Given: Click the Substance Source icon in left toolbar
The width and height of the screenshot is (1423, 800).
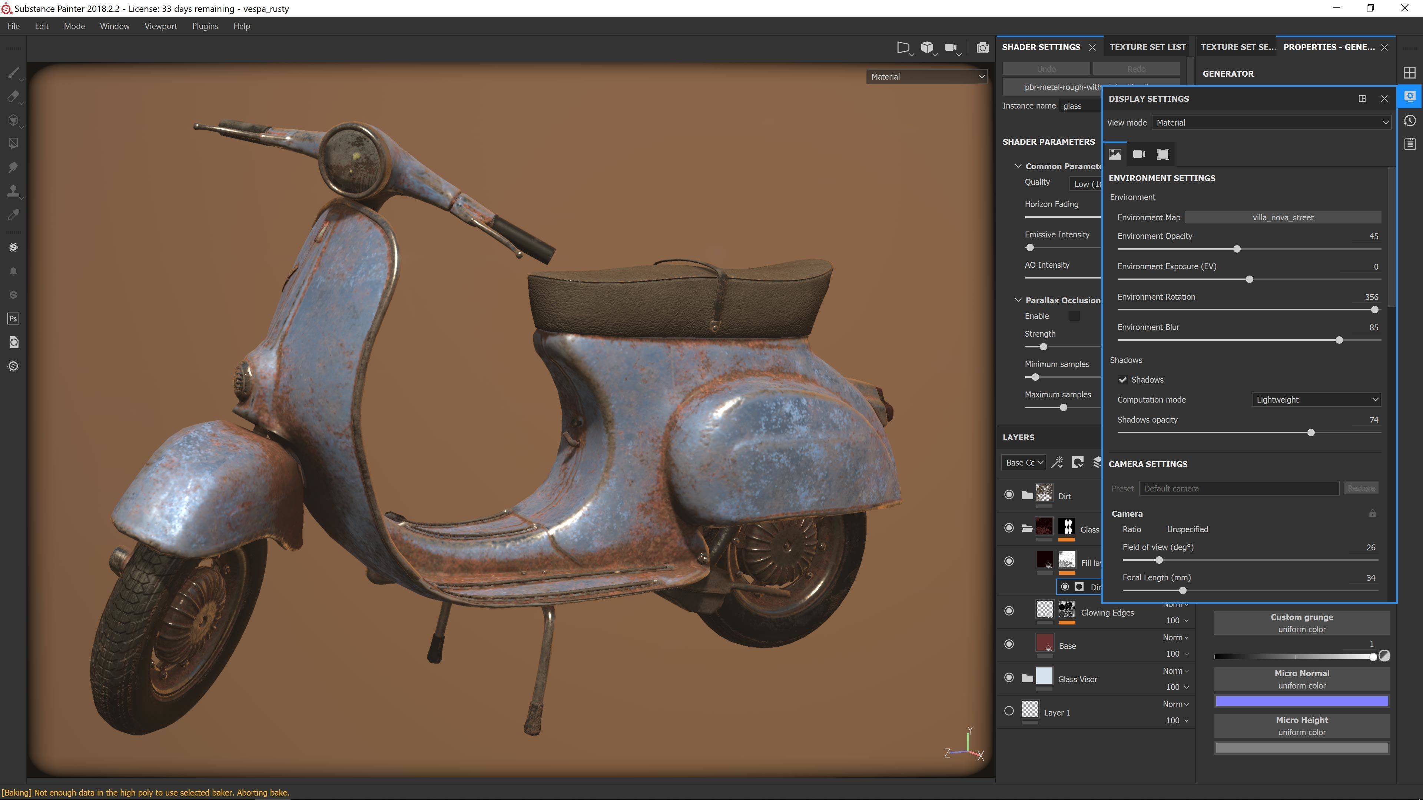Looking at the screenshot, I should point(14,366).
